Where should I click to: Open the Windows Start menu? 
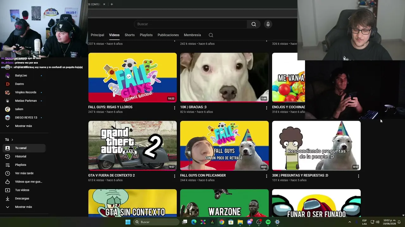point(128,222)
